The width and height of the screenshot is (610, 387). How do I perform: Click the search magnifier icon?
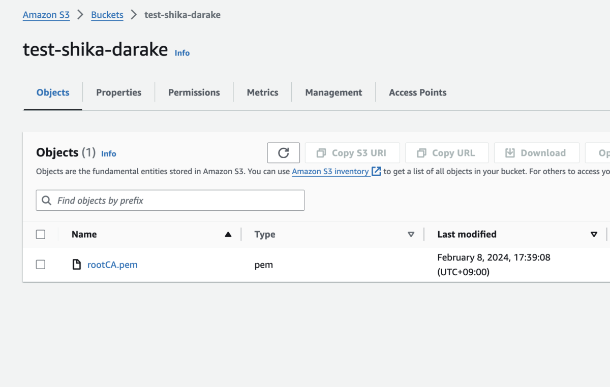point(46,201)
